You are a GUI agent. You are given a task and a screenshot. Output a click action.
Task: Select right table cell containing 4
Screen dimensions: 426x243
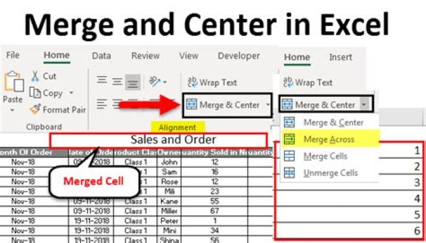coord(350,199)
